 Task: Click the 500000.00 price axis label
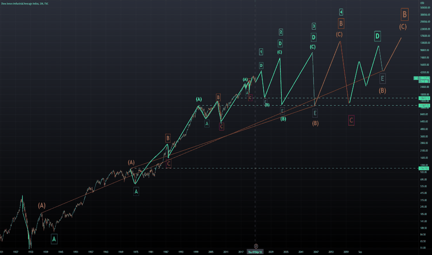[x=425, y=8]
